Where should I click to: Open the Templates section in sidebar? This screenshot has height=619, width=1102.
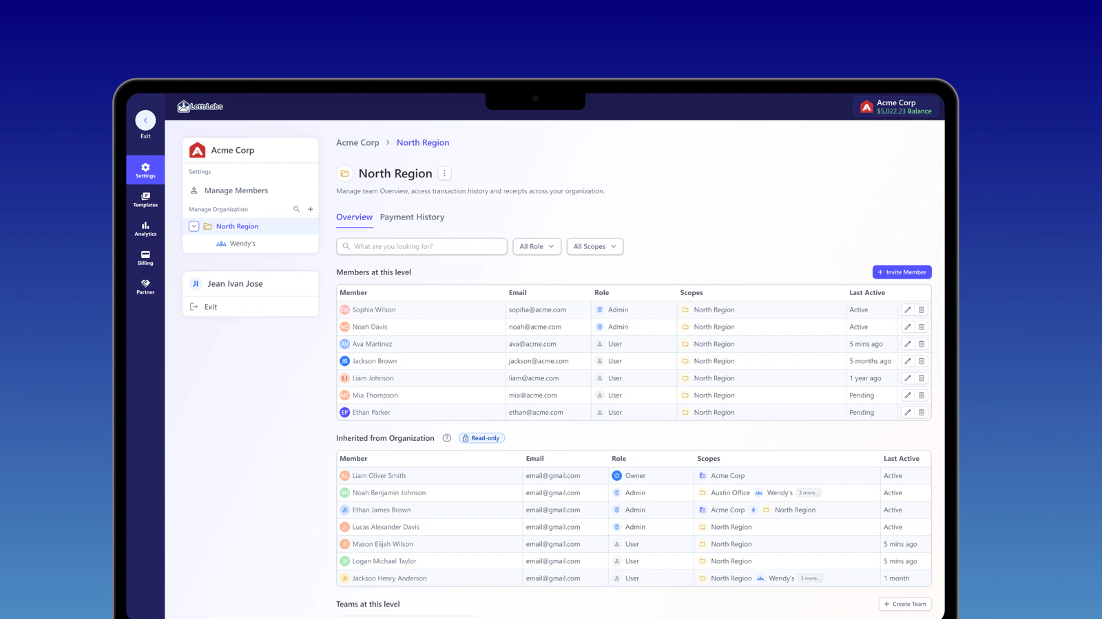tap(145, 199)
